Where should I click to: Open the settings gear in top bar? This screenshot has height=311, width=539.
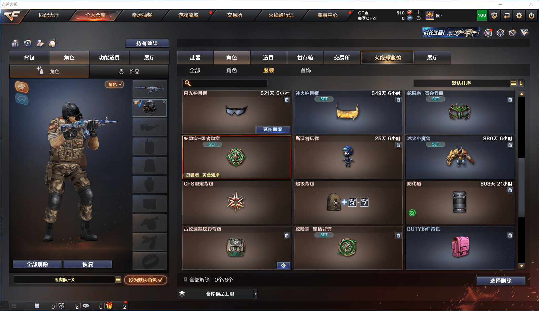pyautogui.click(x=519, y=15)
